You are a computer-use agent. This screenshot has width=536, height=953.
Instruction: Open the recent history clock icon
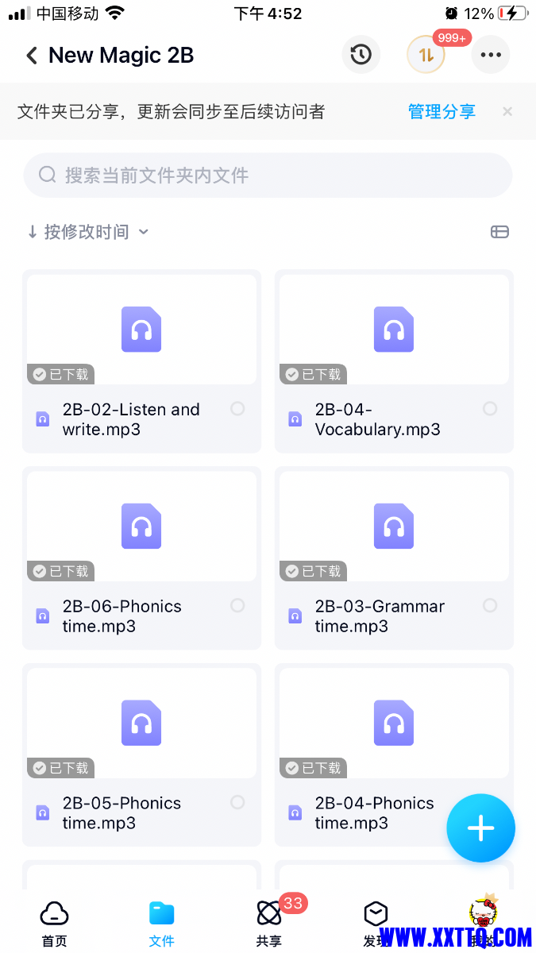[x=361, y=55]
